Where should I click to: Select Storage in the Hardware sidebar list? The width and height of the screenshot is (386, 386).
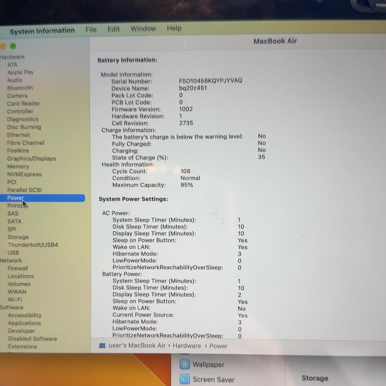pyautogui.click(x=18, y=237)
